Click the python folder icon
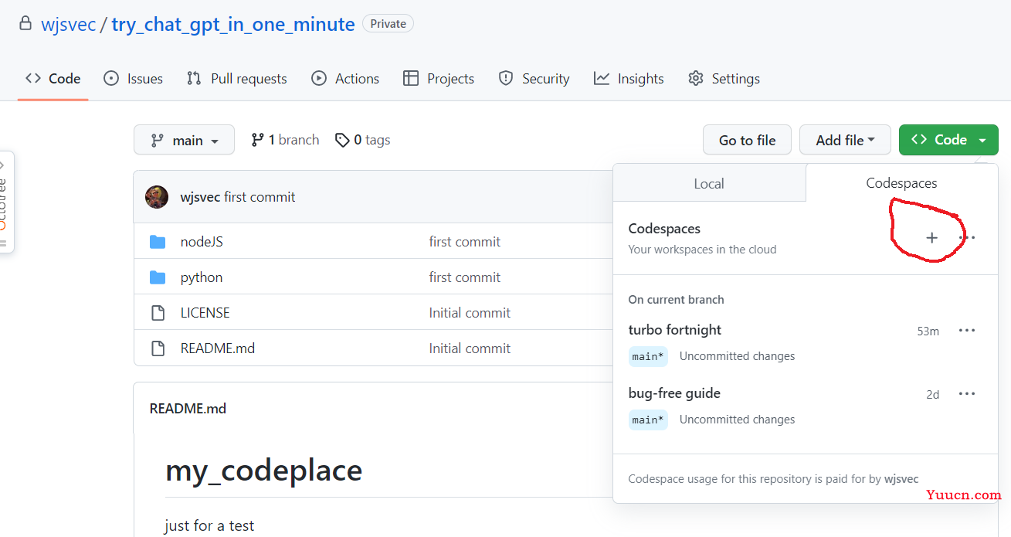Viewport: 1011px width, 537px height. 158,277
